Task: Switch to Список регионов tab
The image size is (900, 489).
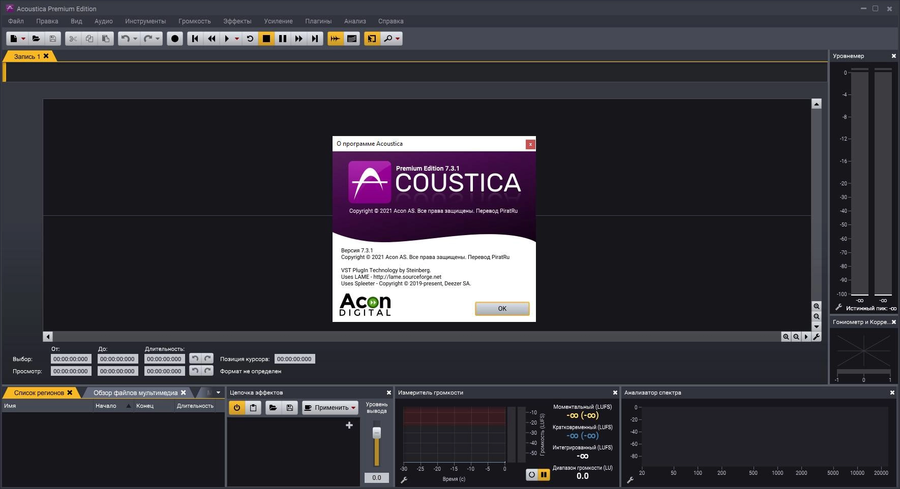Action: (39, 393)
